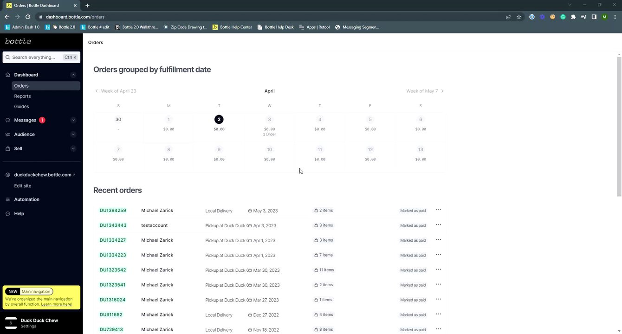The width and height of the screenshot is (622, 334).
Task: Open more options for order DU1323542
Action: [x=439, y=270]
